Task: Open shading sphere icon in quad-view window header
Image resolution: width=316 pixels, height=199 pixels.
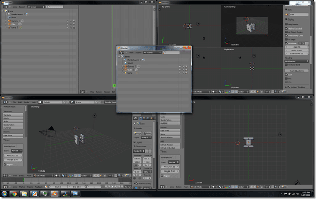Action: tap(214, 92)
